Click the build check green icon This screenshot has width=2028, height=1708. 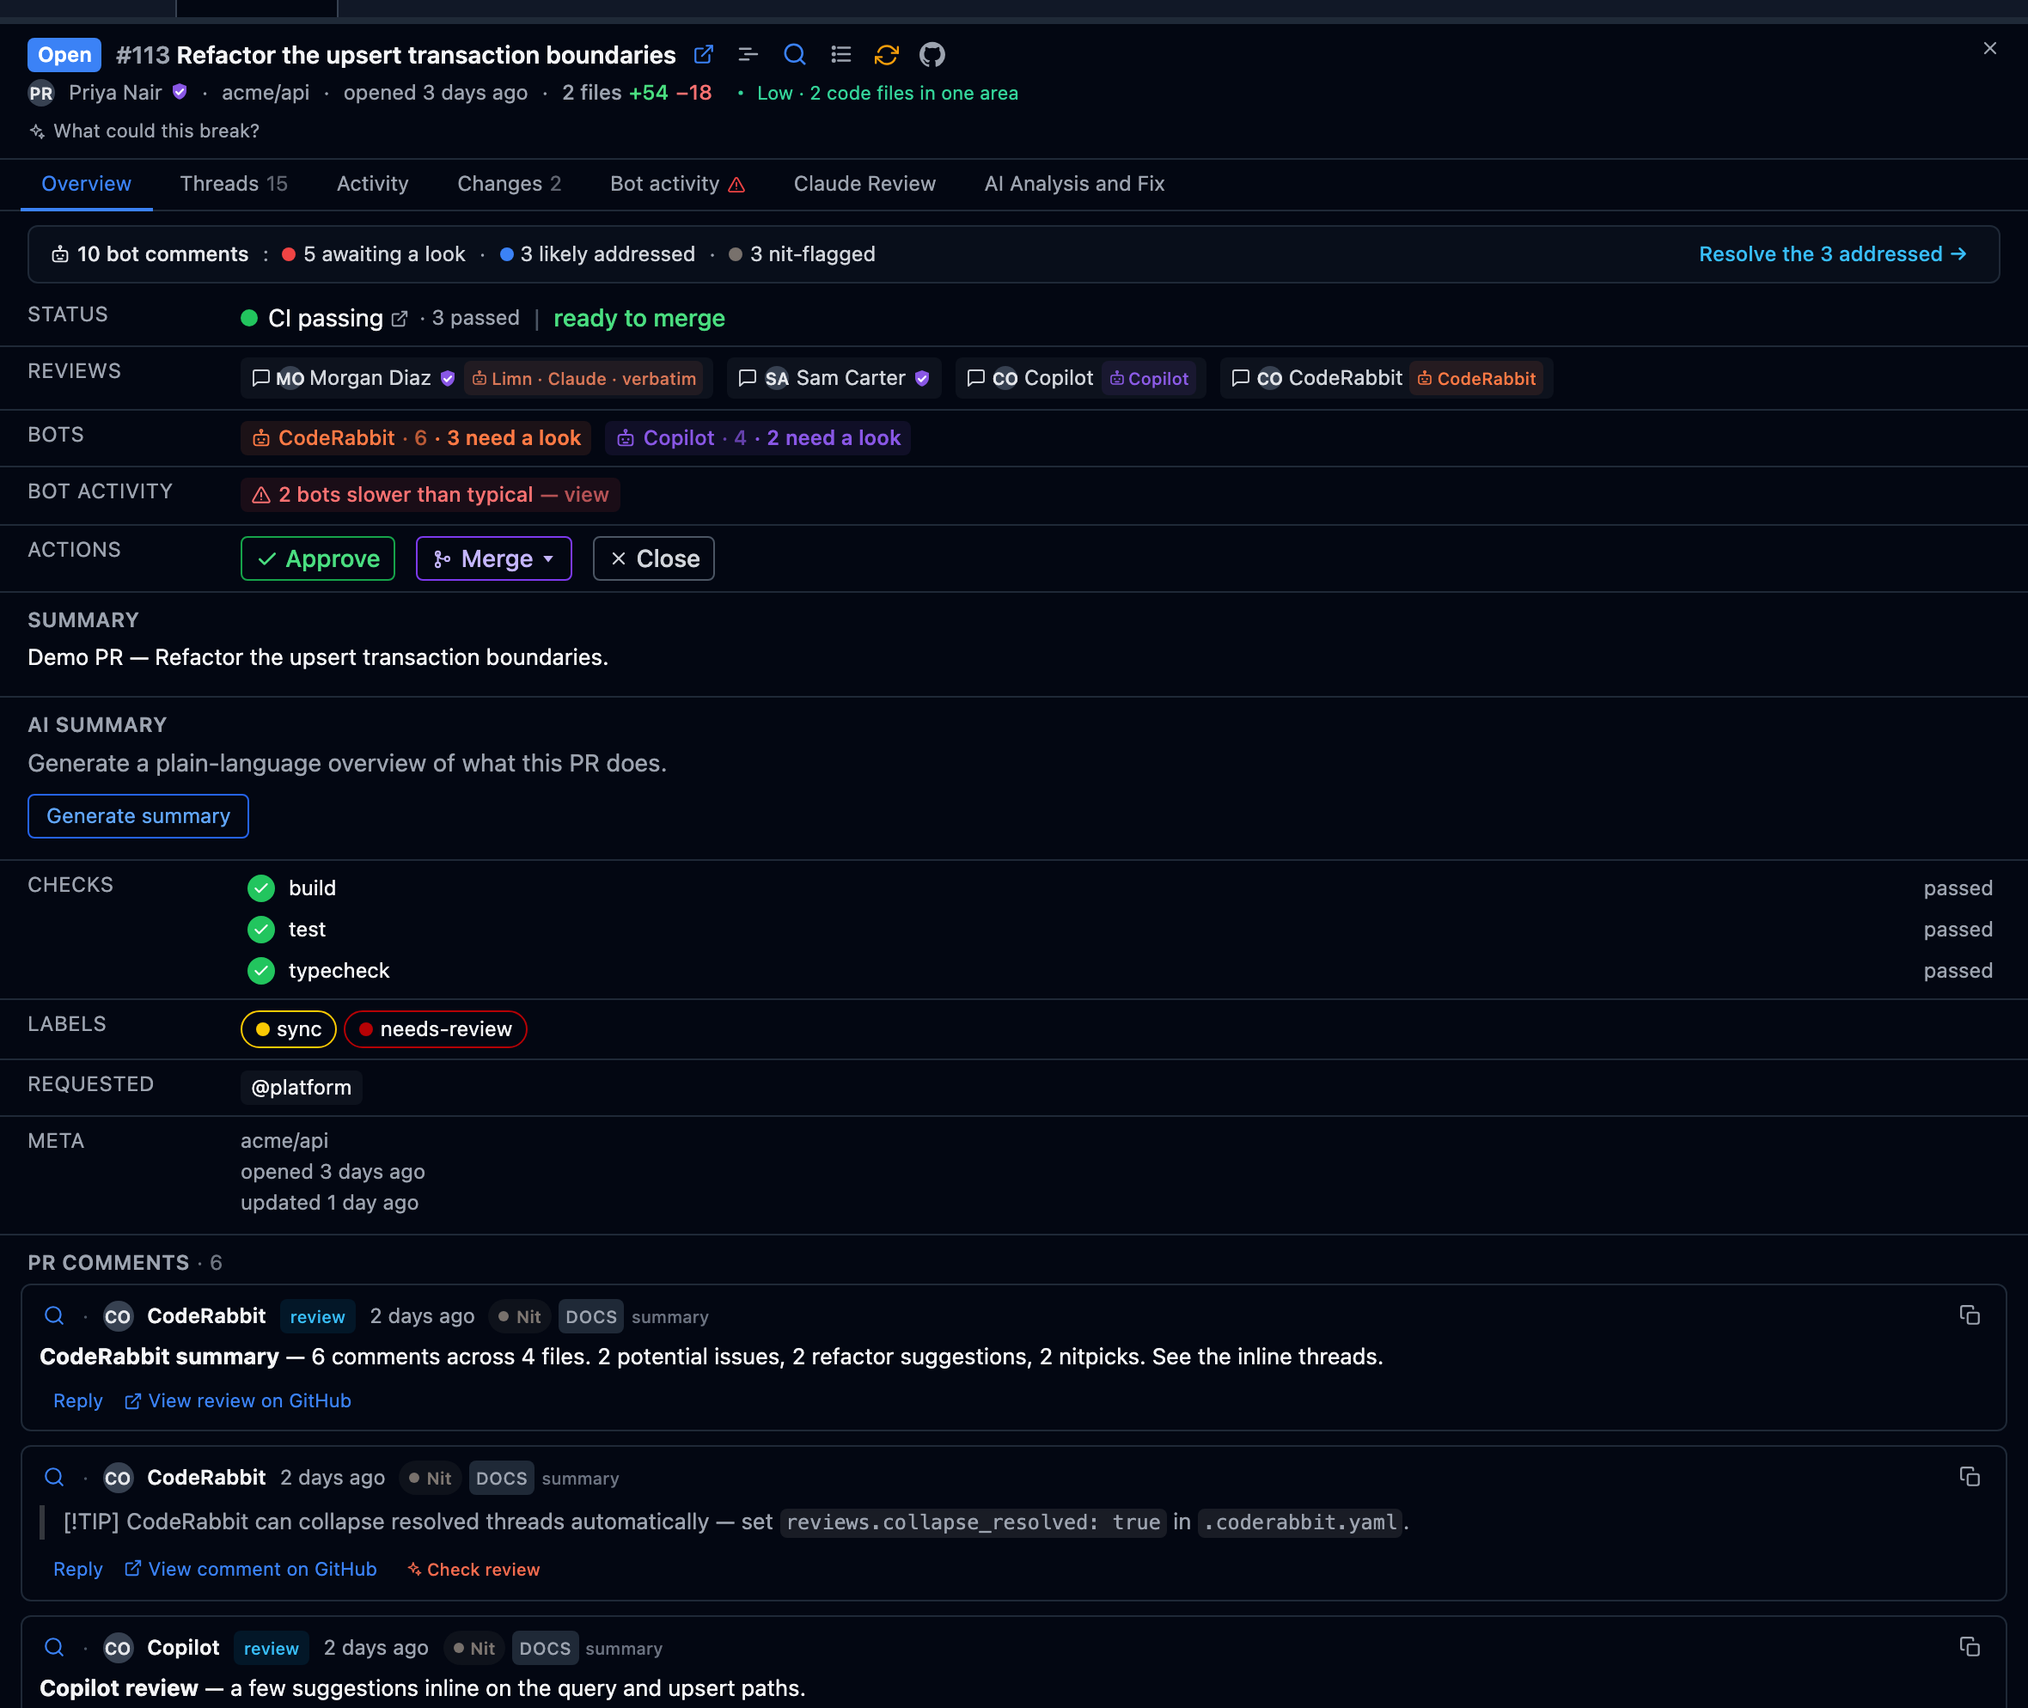pyautogui.click(x=260, y=888)
